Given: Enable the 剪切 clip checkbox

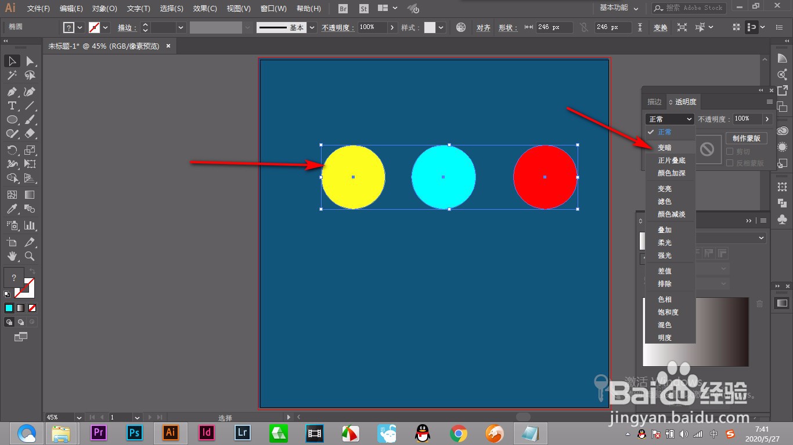Looking at the screenshot, I should (x=730, y=151).
